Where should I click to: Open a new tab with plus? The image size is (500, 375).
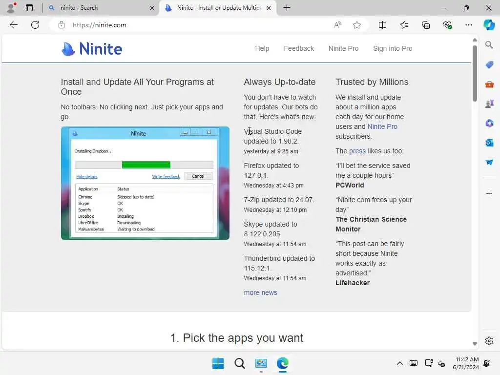(x=287, y=8)
